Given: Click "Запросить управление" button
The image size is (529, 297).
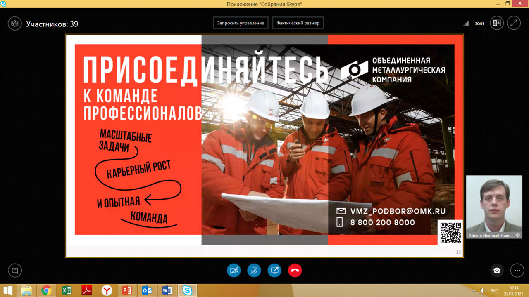Looking at the screenshot, I should click(241, 23).
